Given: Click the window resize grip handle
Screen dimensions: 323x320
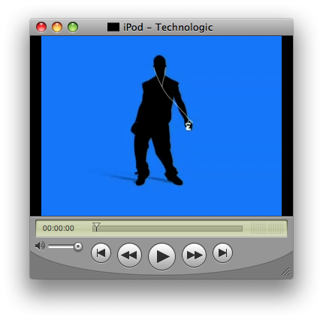Looking at the screenshot, I should 285,271.
